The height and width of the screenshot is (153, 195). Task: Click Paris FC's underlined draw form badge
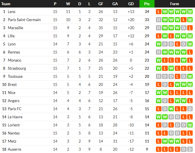pyautogui.click(x=190, y=109)
